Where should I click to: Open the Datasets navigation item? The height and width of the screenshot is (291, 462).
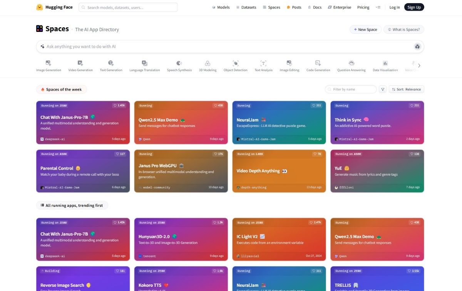click(x=246, y=7)
